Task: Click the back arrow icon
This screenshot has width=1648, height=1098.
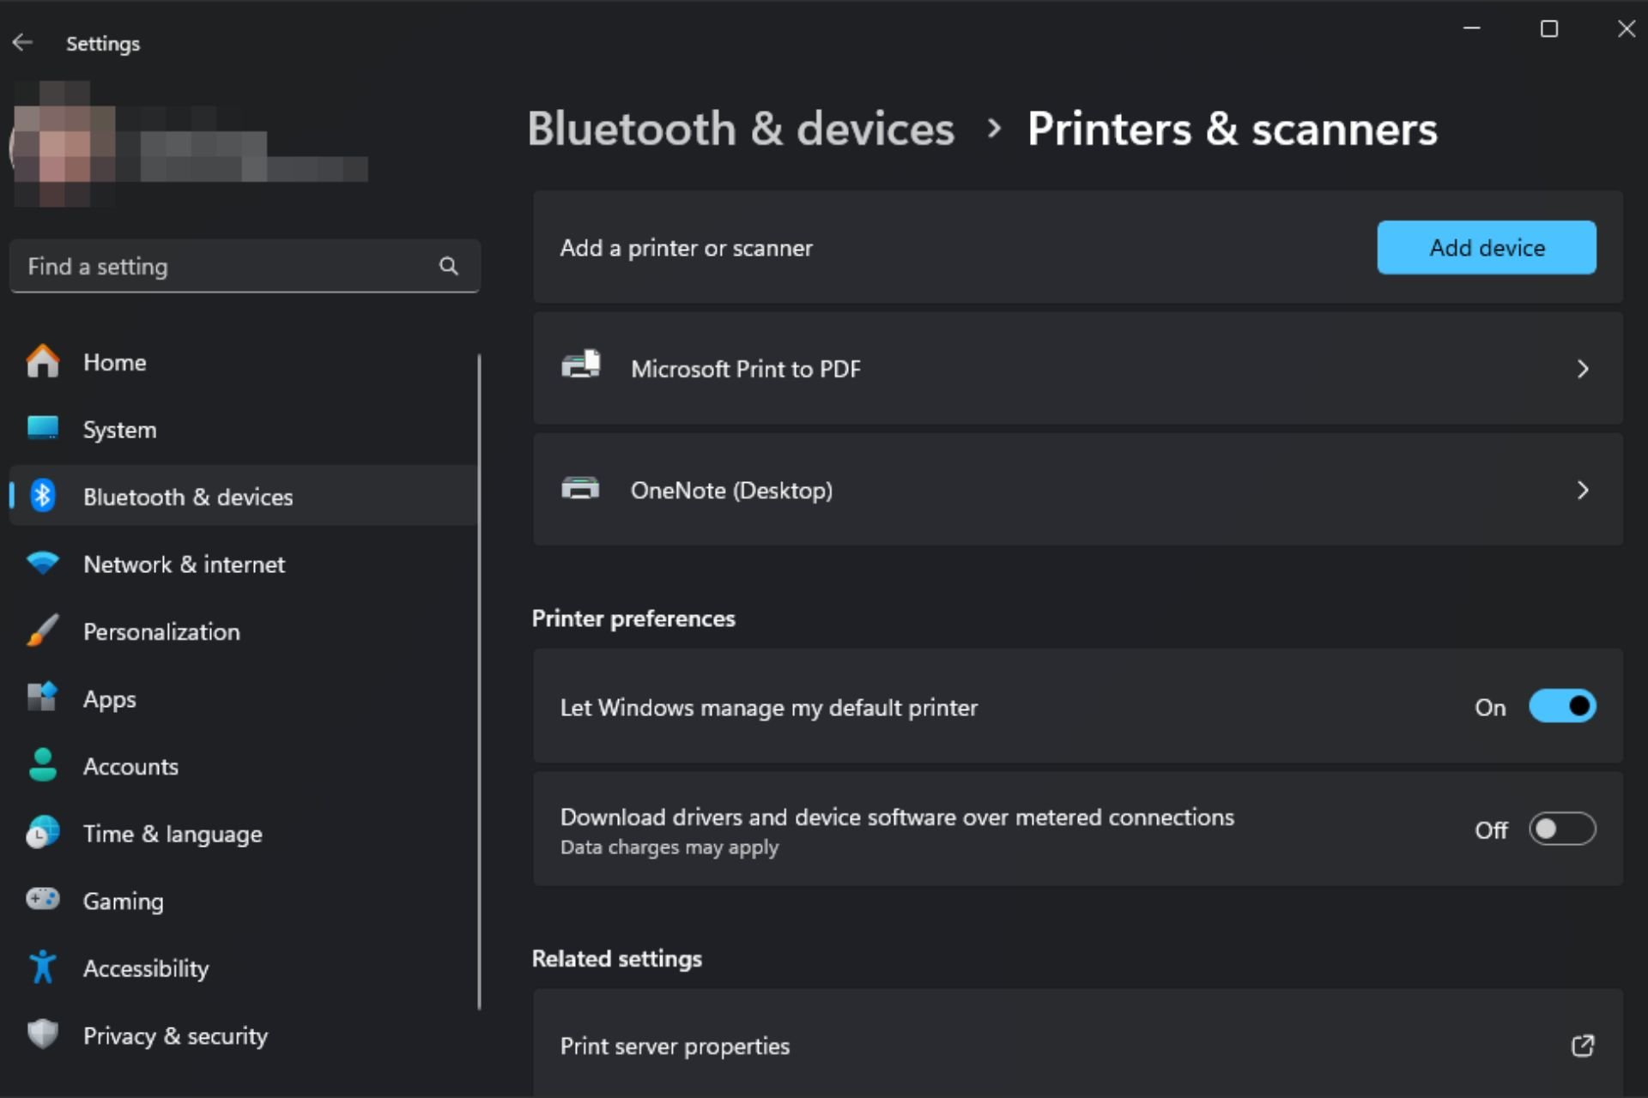Action: tap(22, 42)
